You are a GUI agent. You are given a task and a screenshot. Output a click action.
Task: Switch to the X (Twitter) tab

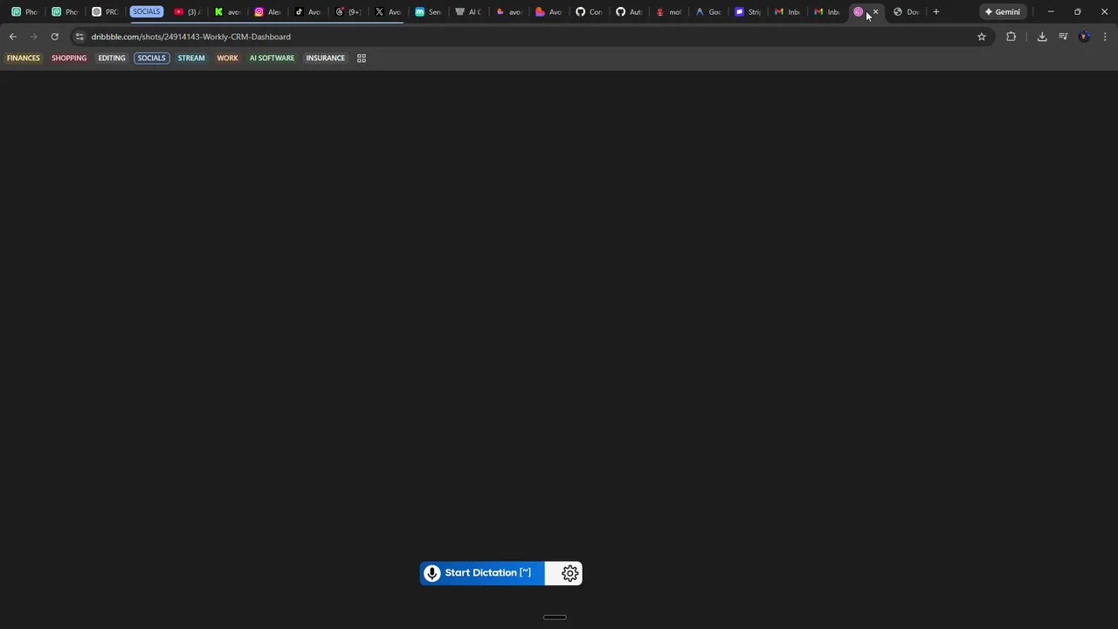[387, 11]
